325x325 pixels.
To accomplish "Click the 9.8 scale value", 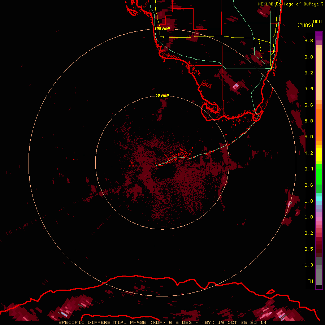I will click(x=309, y=41).
